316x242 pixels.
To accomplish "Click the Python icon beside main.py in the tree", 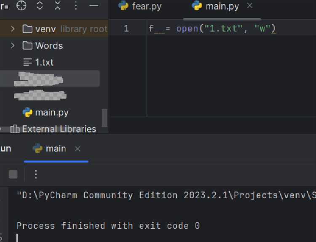I will click(x=27, y=112).
